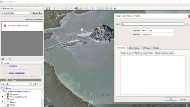Enable the Lieux layer checkbox

coord(5,99)
